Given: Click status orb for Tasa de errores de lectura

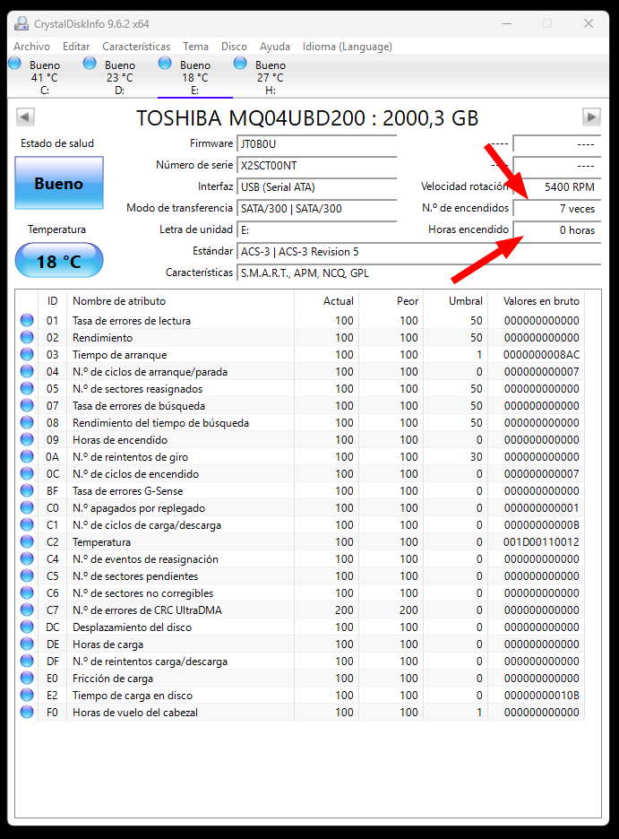Looking at the screenshot, I should [27, 321].
